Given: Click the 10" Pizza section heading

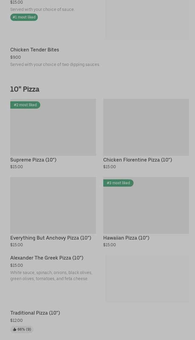Looking at the screenshot, I should 25,89.
